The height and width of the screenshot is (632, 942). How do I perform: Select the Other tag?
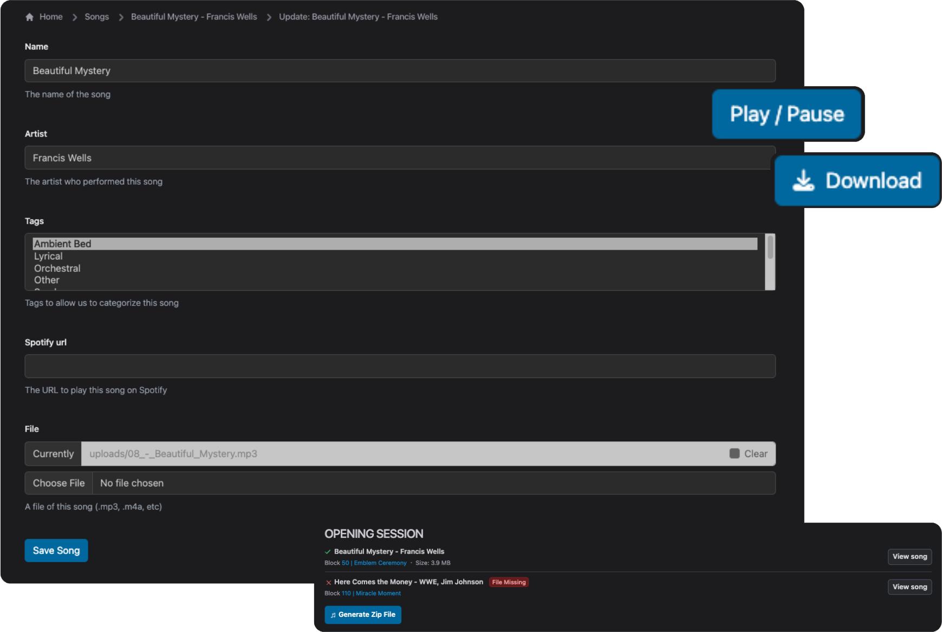pos(395,280)
